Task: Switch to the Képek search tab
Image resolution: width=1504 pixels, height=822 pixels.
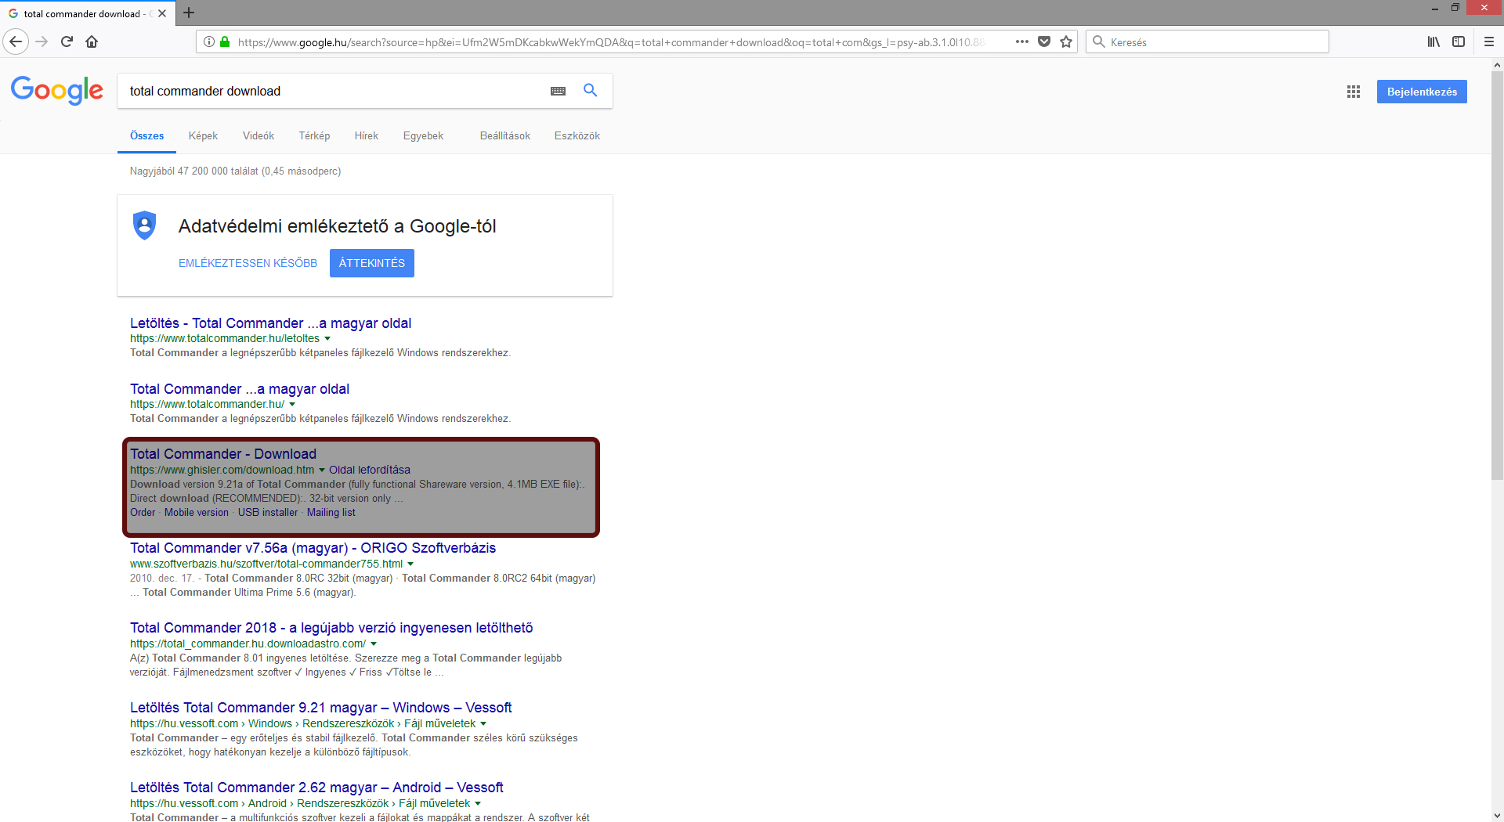Action: coord(203,135)
